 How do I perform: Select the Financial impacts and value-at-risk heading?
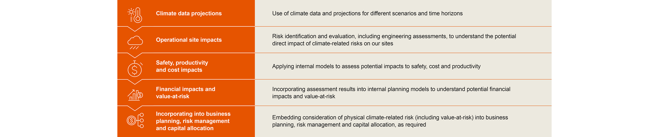(x=186, y=93)
